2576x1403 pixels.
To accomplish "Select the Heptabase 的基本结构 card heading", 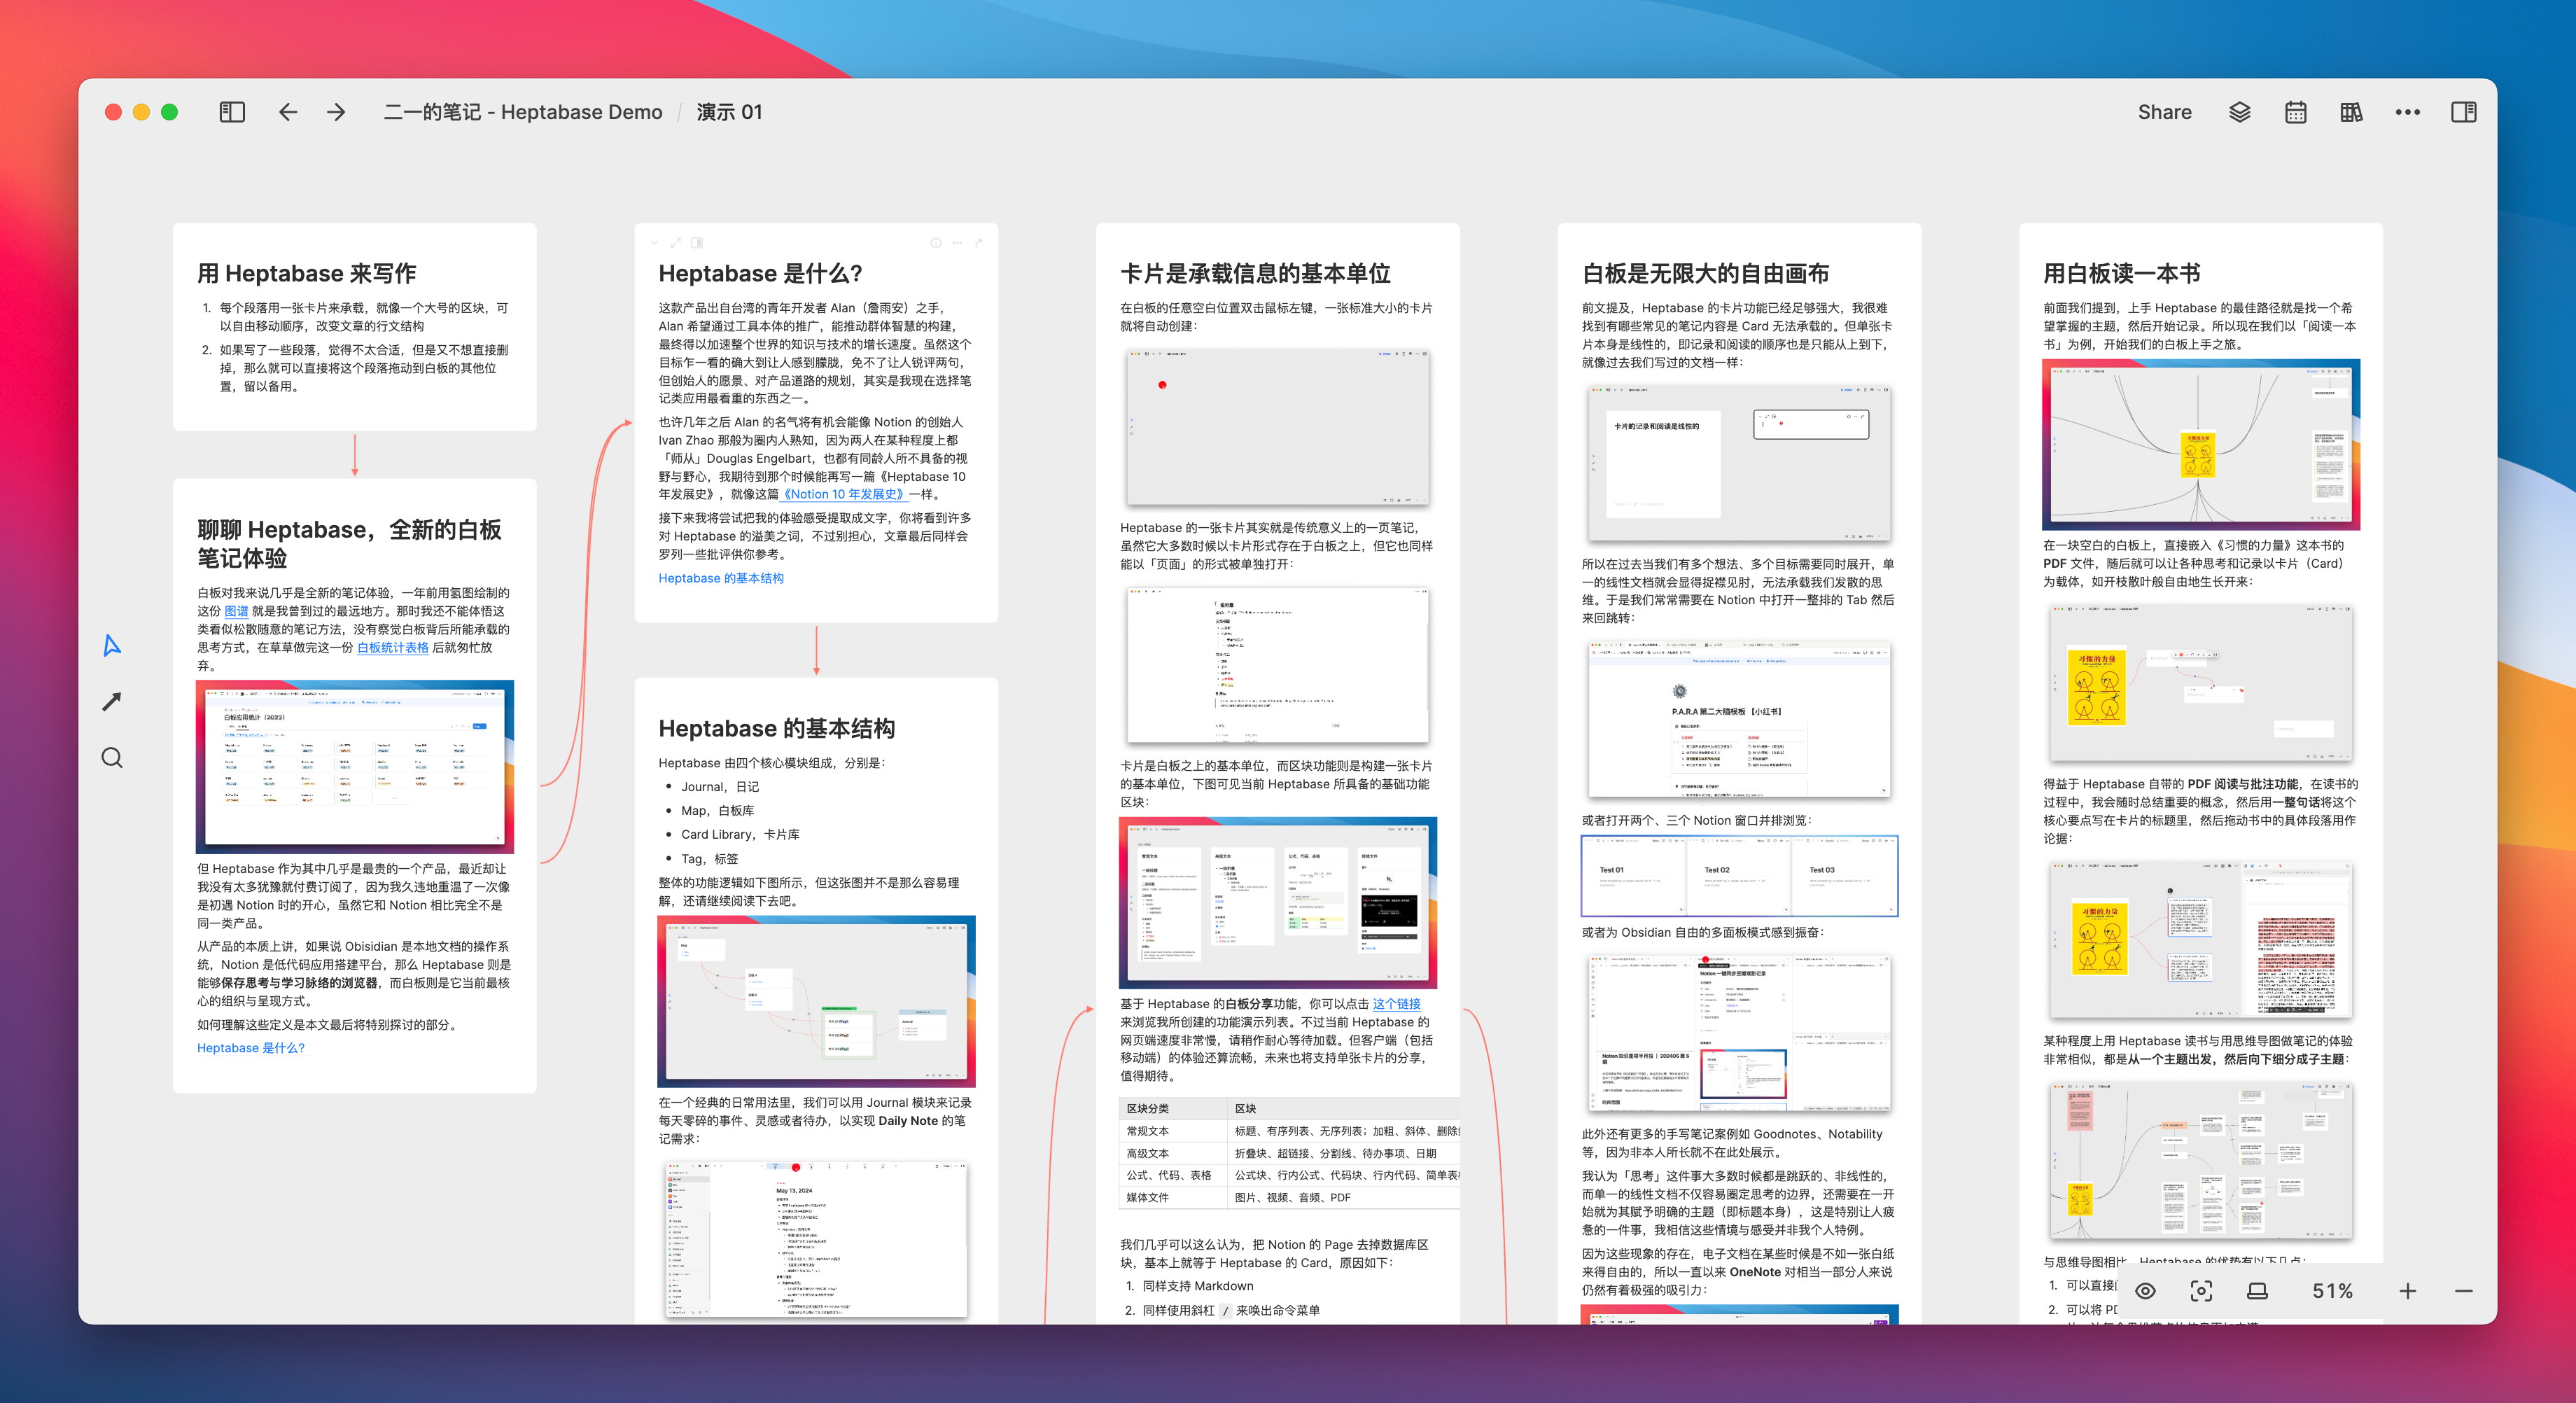I will click(x=777, y=728).
